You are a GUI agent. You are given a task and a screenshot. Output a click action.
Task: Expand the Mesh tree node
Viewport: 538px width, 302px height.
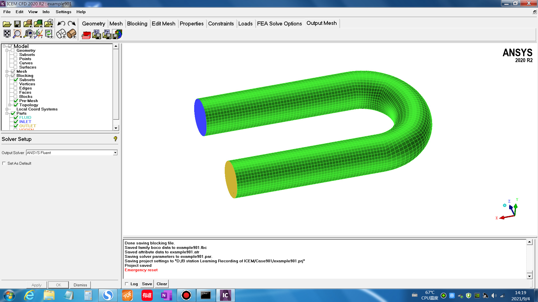7,72
